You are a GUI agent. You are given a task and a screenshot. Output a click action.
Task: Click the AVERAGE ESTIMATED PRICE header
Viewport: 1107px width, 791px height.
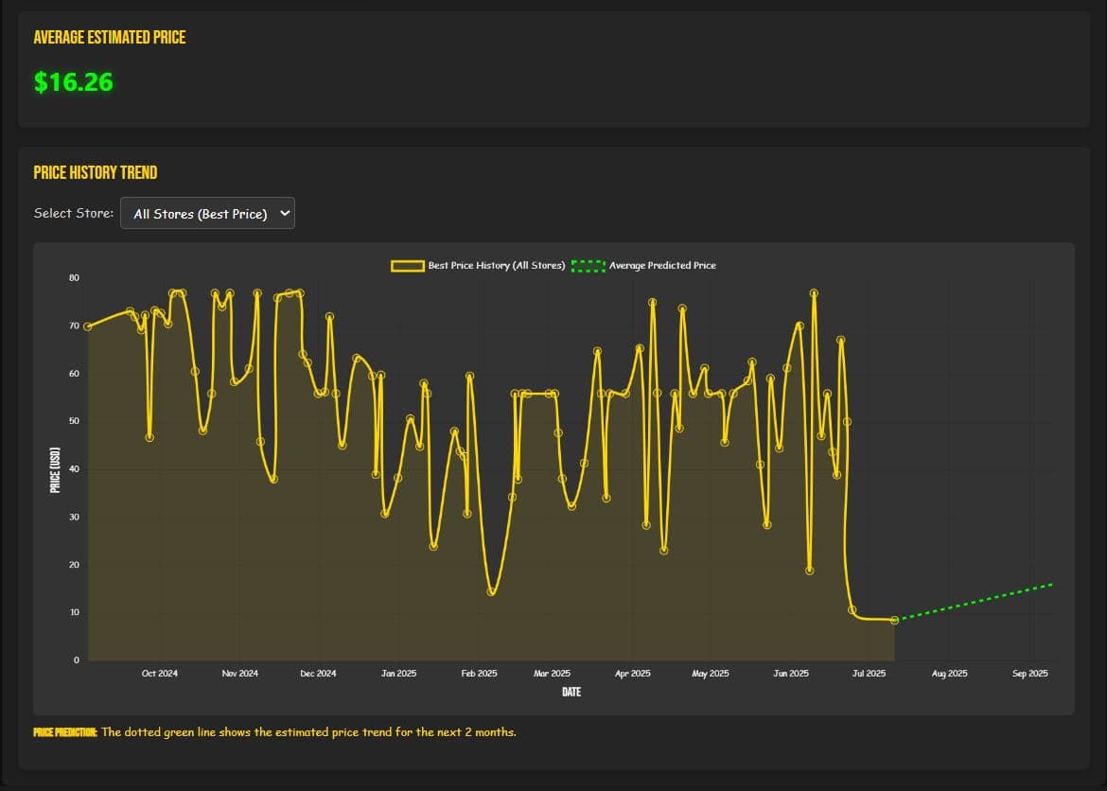click(111, 37)
